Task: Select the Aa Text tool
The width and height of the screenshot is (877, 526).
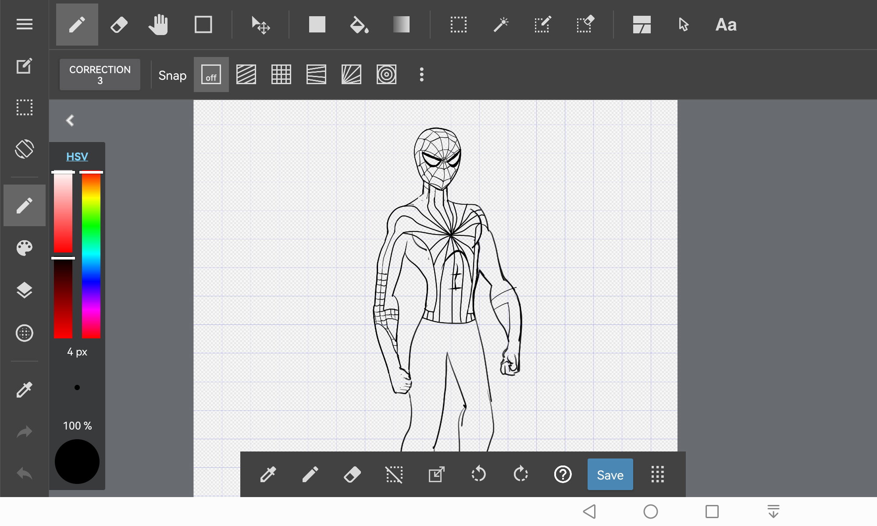Action: 726,25
